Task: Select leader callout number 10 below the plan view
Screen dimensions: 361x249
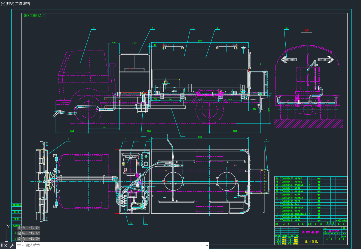Action: tap(131, 223)
